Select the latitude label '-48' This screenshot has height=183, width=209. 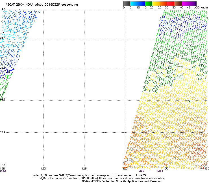[x=3, y=131]
